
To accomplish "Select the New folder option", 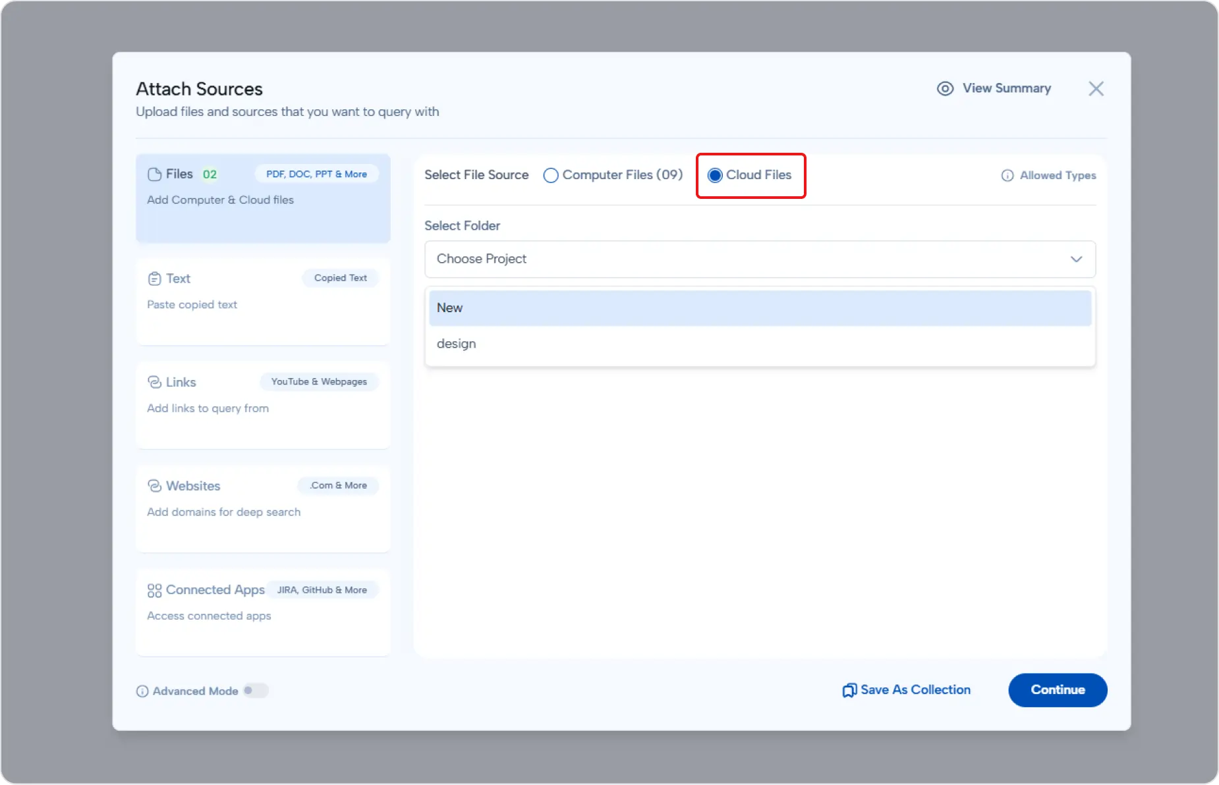I will coord(758,308).
